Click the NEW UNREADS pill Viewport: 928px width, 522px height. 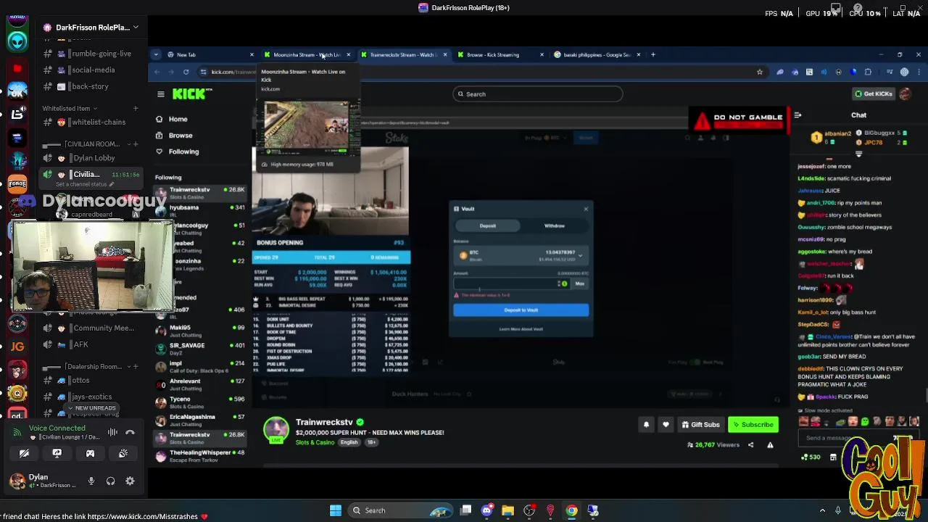tap(93, 408)
